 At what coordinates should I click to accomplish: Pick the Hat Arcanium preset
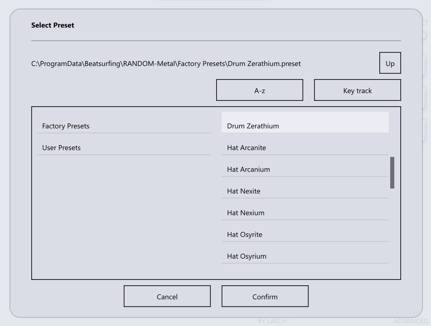click(248, 170)
